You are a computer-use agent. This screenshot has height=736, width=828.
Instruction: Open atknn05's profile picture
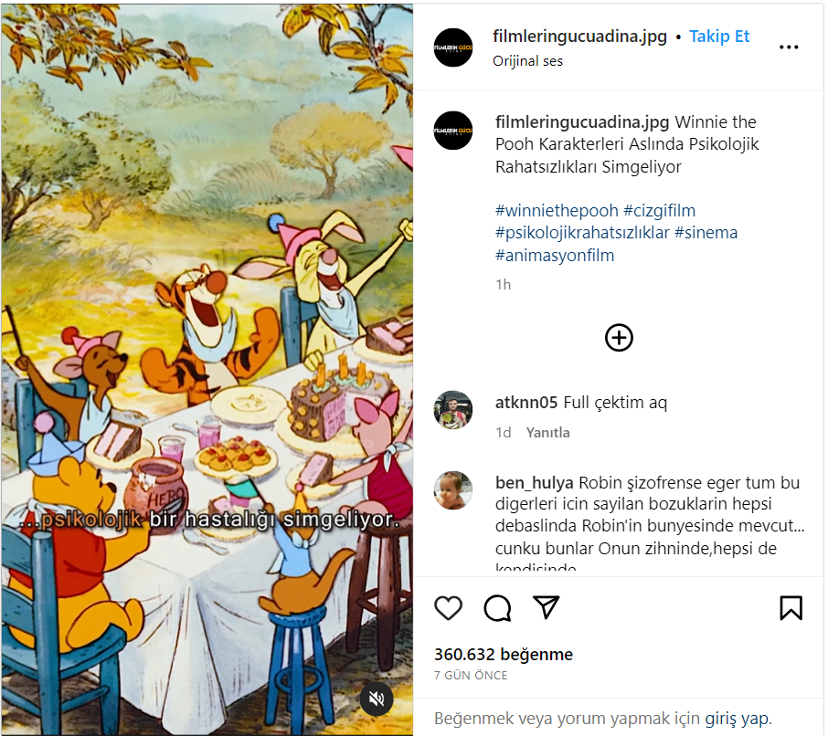453,410
